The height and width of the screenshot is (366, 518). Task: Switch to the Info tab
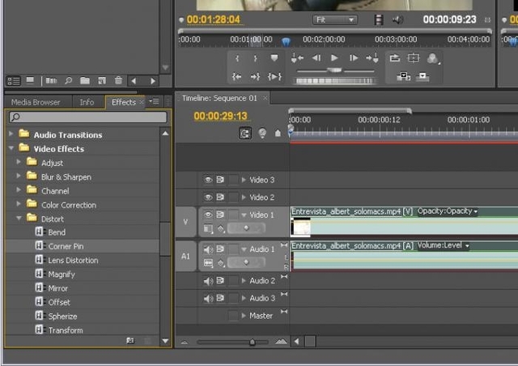pyautogui.click(x=87, y=102)
